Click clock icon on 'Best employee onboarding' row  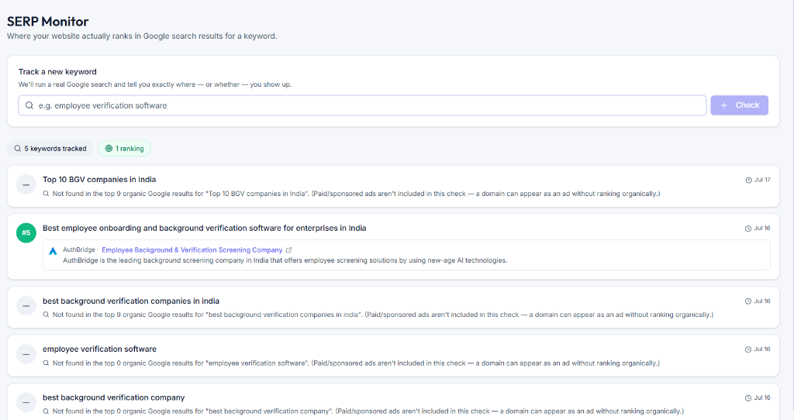748,229
